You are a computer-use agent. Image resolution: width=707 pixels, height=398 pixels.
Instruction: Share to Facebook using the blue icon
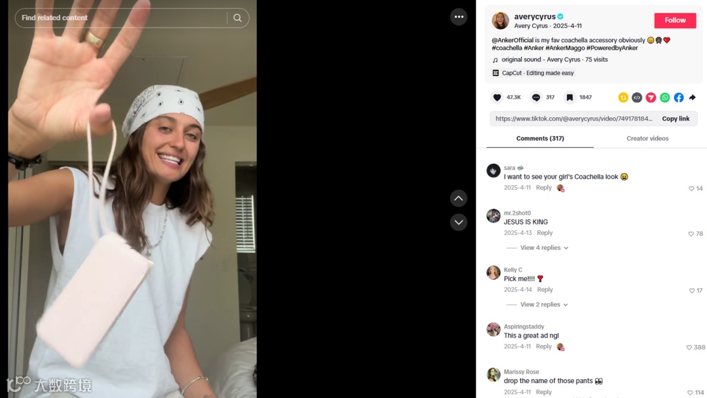coord(679,98)
